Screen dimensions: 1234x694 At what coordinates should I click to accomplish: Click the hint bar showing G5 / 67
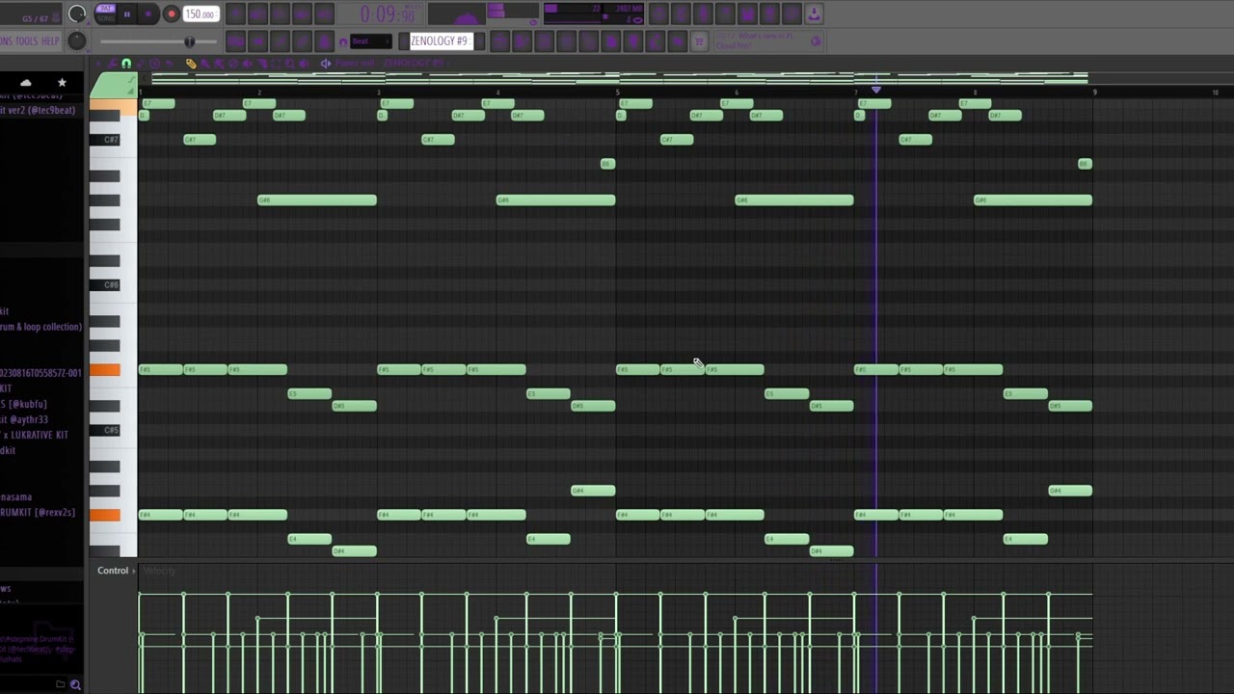(35, 19)
